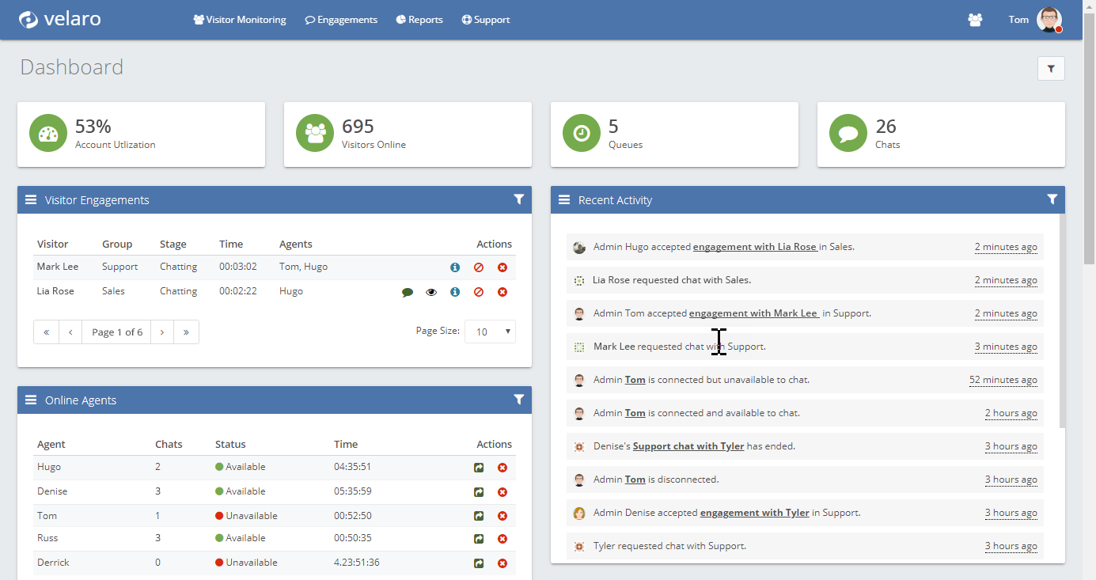The image size is (1096, 580).
Task: Open the info panel for Mark Lee's engagement
Action: click(454, 267)
